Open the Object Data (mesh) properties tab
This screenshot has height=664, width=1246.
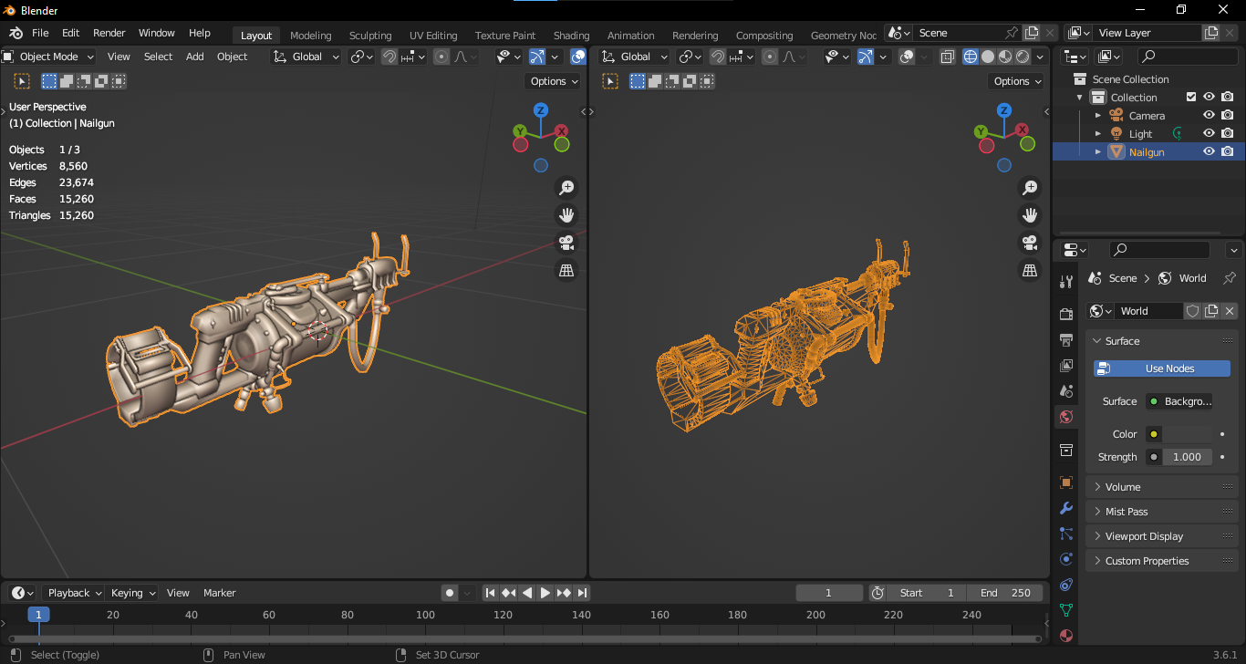[x=1066, y=610]
